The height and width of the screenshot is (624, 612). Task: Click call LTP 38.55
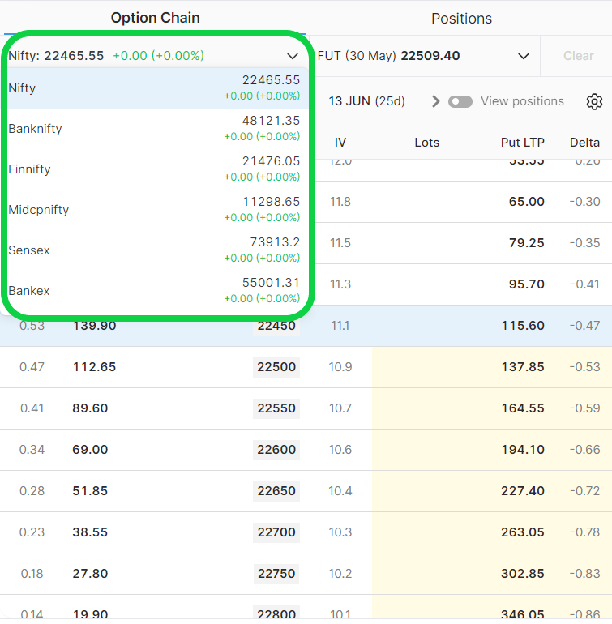coord(90,532)
